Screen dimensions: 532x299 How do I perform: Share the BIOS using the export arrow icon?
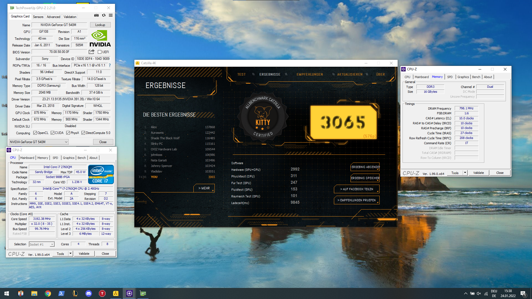point(91,52)
